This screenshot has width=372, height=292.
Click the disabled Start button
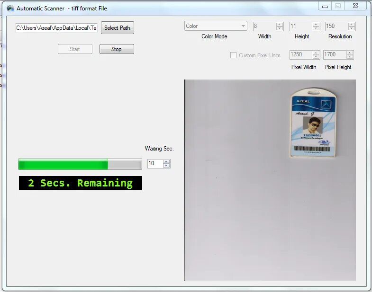click(75, 49)
